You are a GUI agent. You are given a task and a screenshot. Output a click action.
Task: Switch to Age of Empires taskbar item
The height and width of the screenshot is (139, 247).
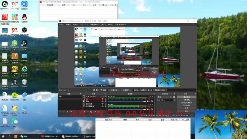89,136
